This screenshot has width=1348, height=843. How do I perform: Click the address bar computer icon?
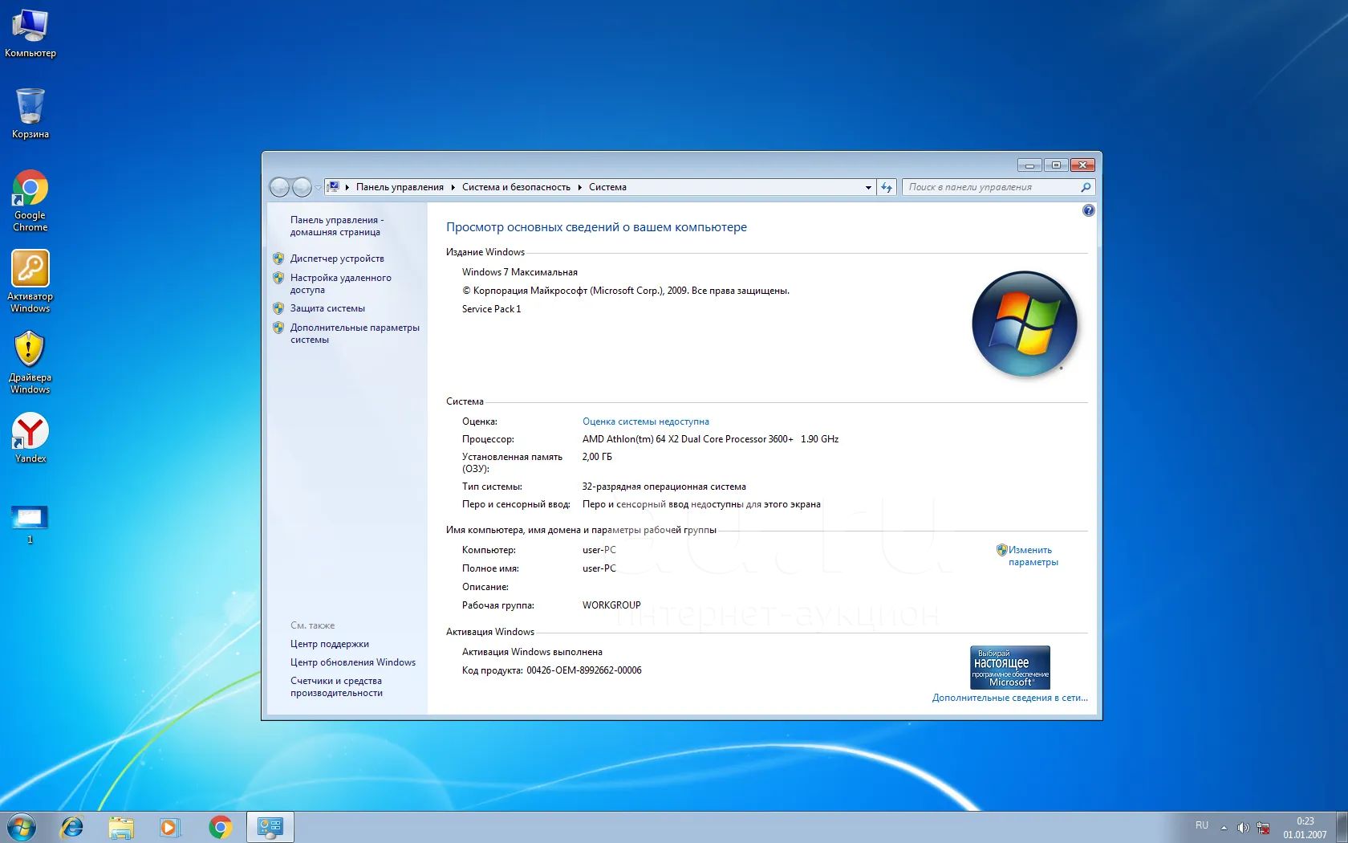pos(333,187)
